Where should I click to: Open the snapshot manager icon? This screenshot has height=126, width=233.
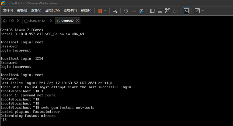tap(141, 11)
